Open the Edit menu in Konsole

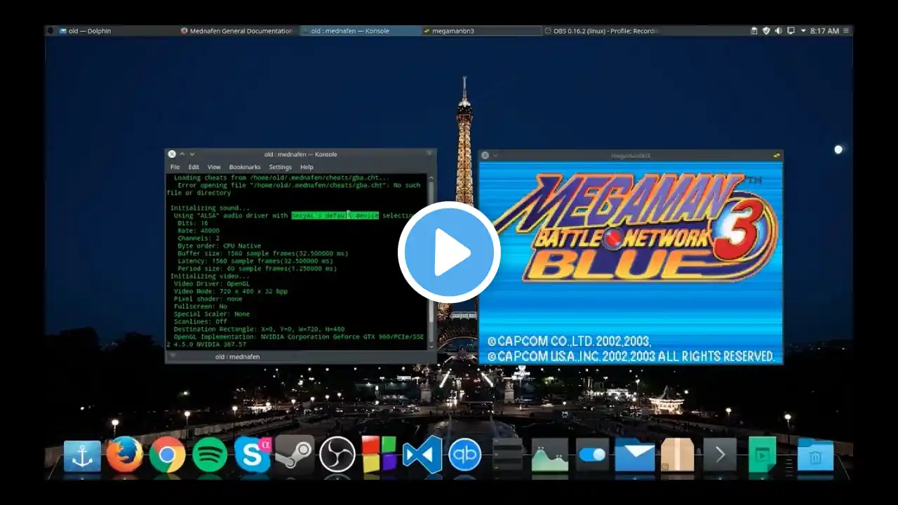click(194, 167)
